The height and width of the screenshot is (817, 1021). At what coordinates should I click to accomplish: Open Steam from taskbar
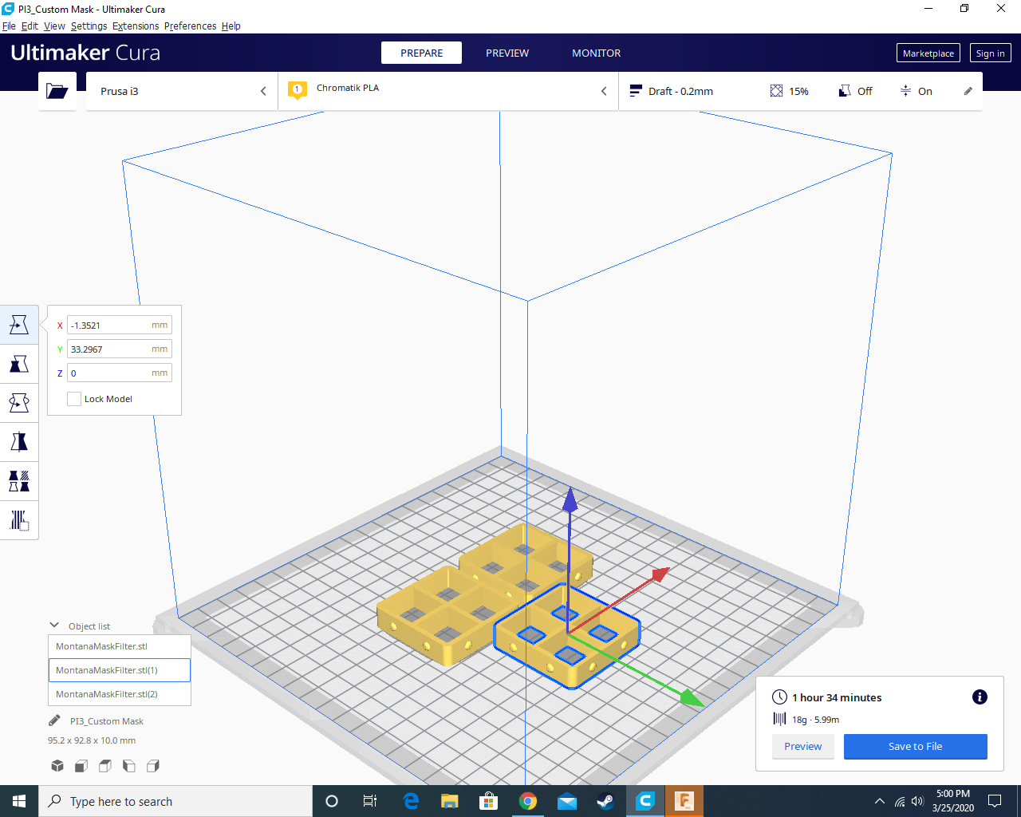click(x=605, y=801)
